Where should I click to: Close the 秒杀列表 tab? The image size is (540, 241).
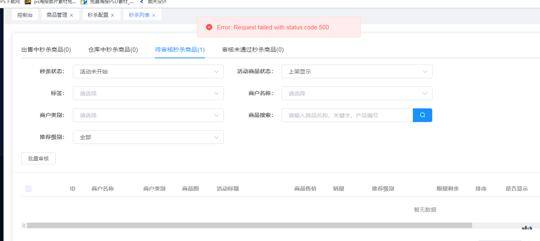[154, 15]
